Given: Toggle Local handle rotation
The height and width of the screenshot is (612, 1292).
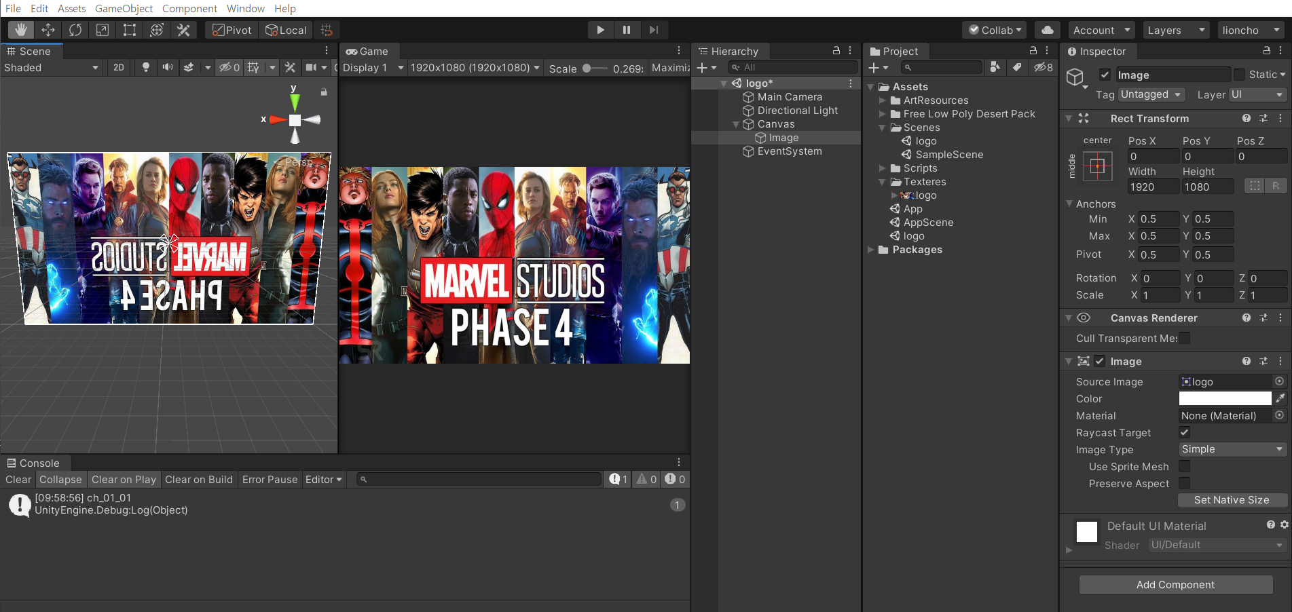Looking at the screenshot, I should [x=286, y=30].
